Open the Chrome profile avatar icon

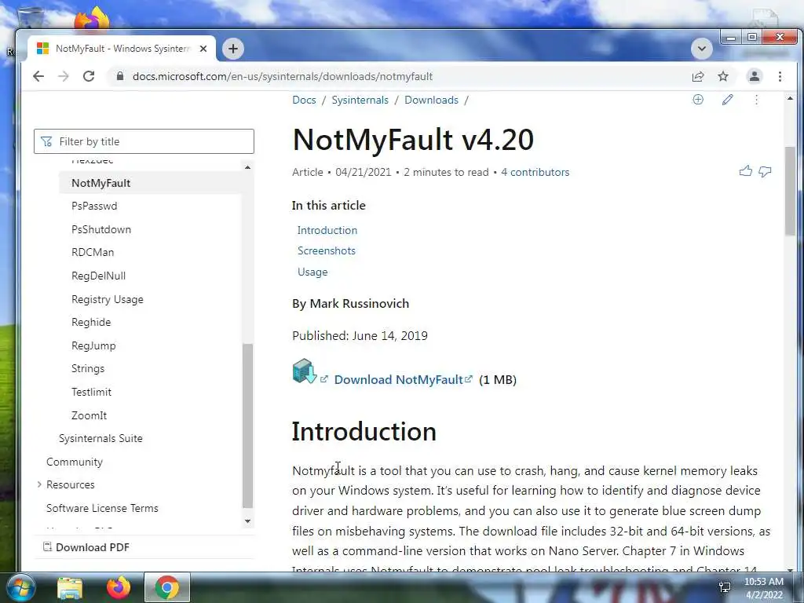click(755, 76)
